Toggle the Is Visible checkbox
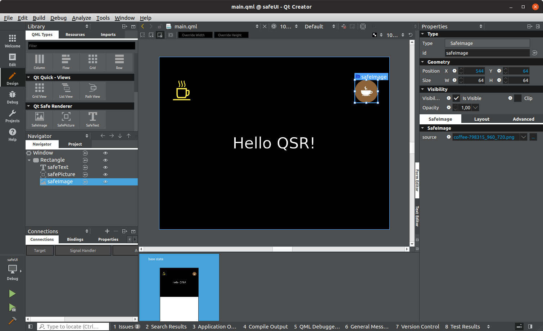 456,98
